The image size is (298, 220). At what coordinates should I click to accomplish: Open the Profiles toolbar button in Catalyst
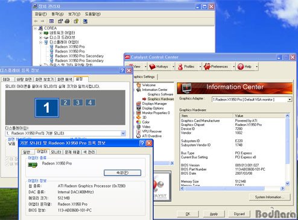tap(186, 66)
